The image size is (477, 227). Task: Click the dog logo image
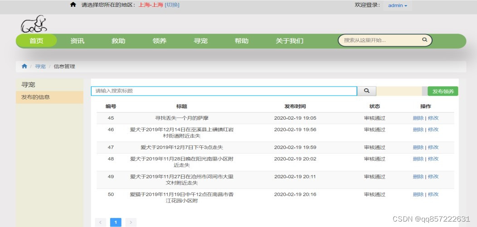pyautogui.click(x=34, y=24)
